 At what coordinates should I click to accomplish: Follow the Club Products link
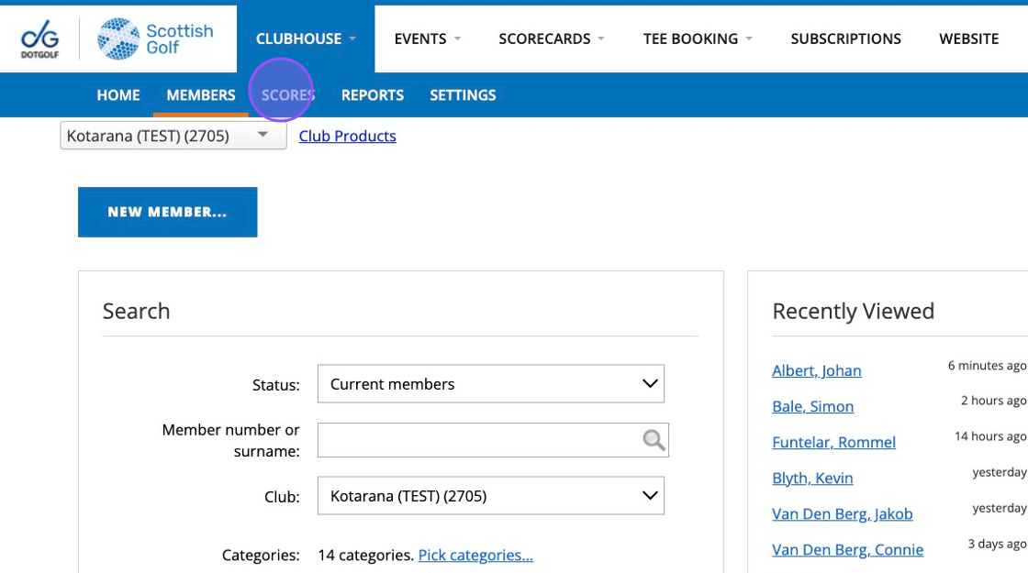[348, 136]
